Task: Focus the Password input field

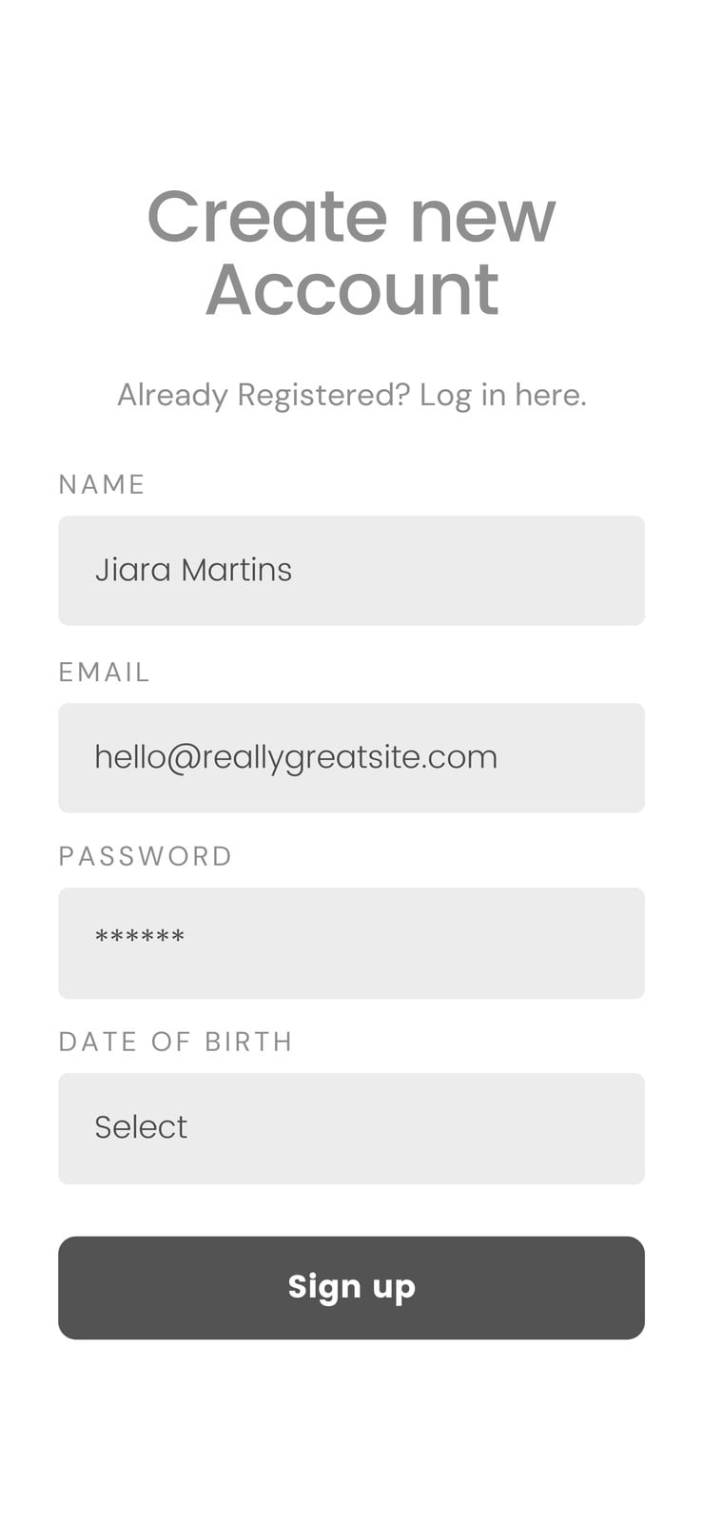Action: (x=351, y=943)
